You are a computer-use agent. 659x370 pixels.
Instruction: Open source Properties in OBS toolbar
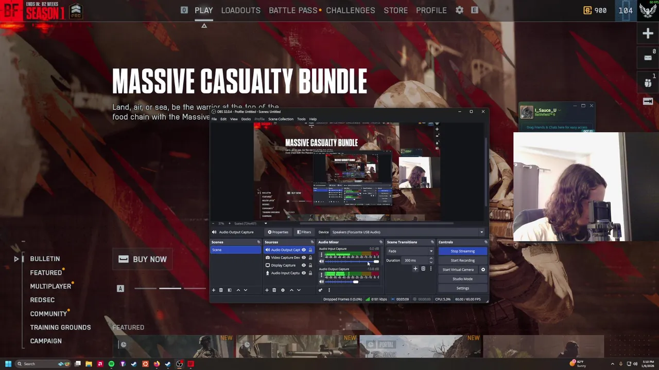[278, 232]
